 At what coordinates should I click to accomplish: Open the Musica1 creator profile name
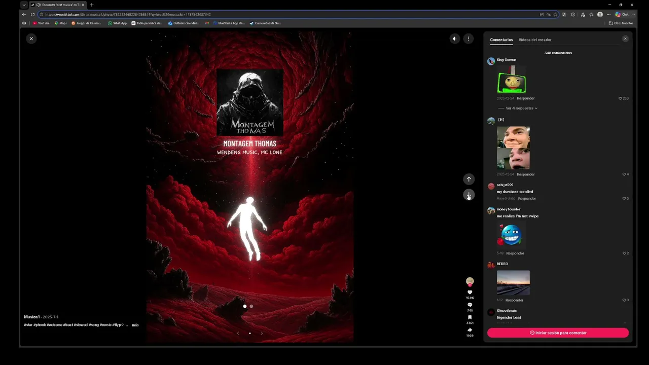click(x=32, y=317)
